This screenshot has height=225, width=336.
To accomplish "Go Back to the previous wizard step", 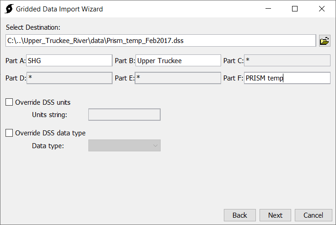I will tap(240, 215).
